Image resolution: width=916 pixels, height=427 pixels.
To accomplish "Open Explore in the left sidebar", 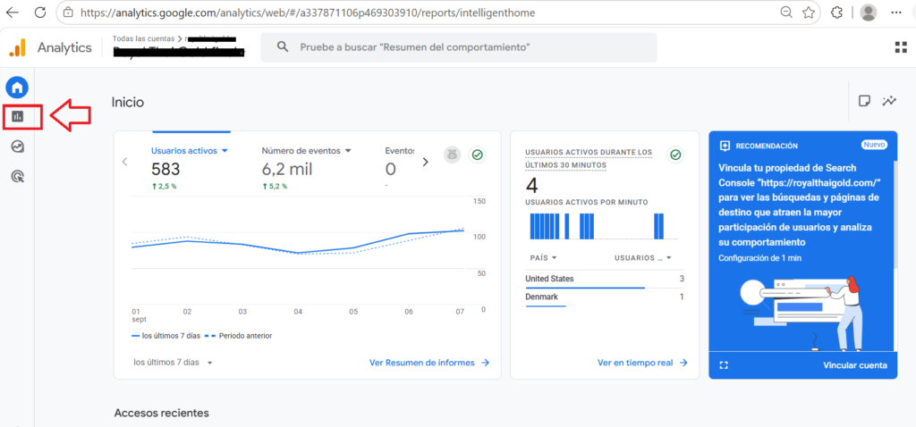I will tap(18, 147).
